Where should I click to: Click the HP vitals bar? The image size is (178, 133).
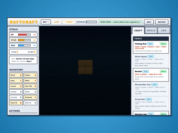(24, 34)
